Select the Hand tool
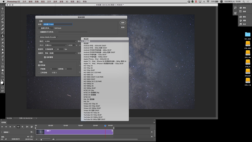Screen dimensions: 252x142 tap(2, 70)
